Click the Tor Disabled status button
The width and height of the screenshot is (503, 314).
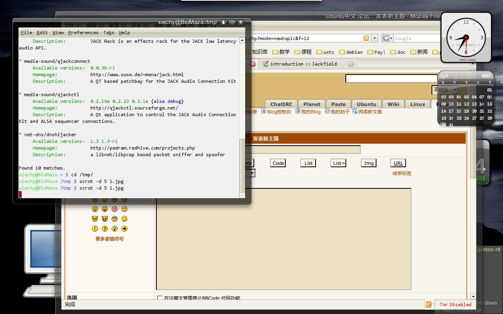click(455, 304)
